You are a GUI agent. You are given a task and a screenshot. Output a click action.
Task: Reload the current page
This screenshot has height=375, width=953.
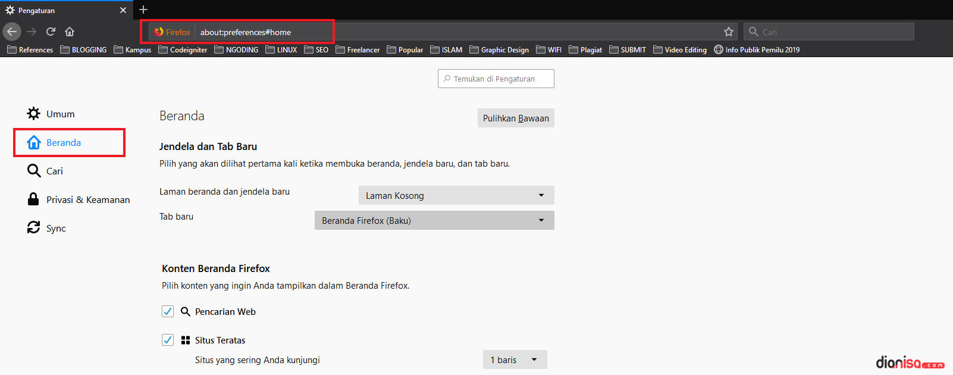tap(51, 32)
